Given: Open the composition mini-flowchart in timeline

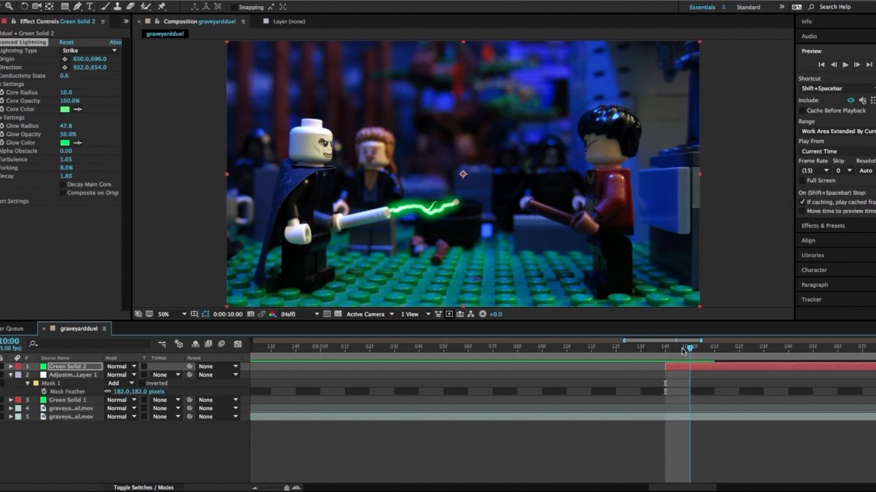Looking at the screenshot, I should pos(162,344).
